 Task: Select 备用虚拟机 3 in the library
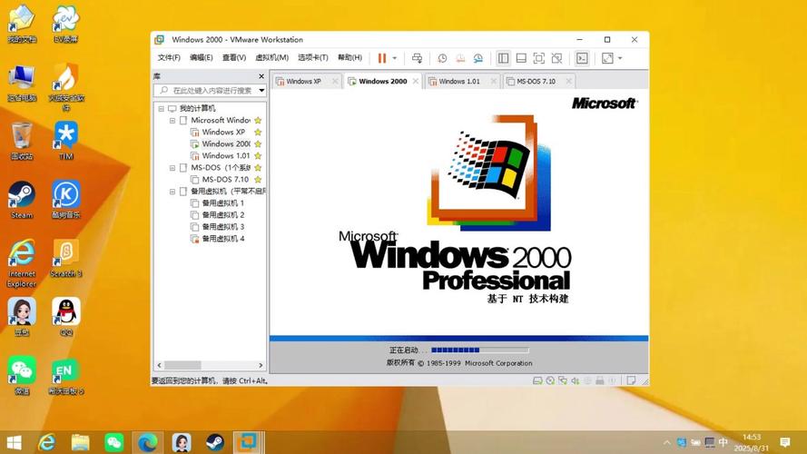(222, 227)
